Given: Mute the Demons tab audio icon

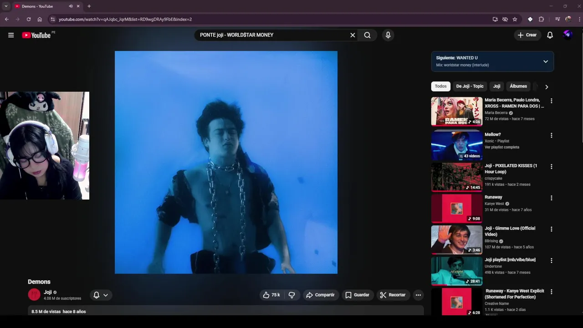Looking at the screenshot, I should [71, 6].
